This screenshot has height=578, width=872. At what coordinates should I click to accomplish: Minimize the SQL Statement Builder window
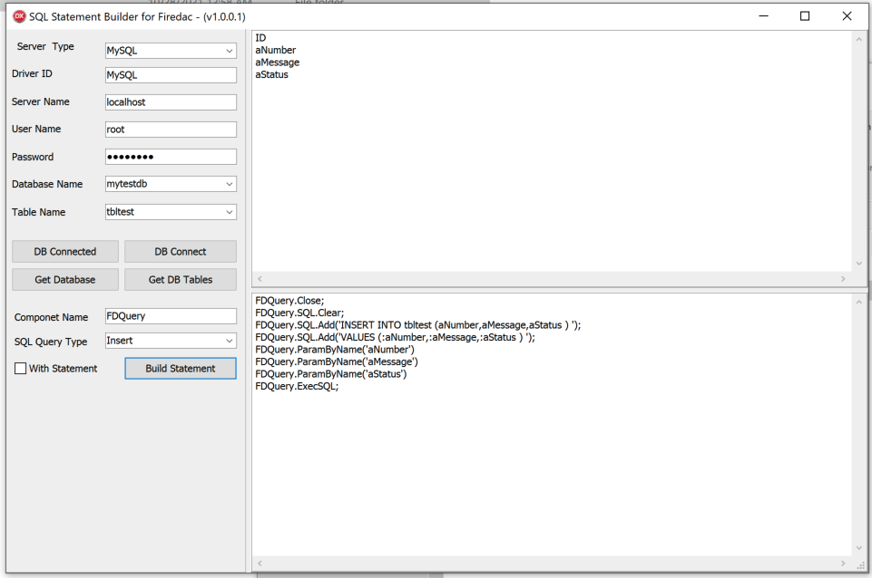[763, 16]
